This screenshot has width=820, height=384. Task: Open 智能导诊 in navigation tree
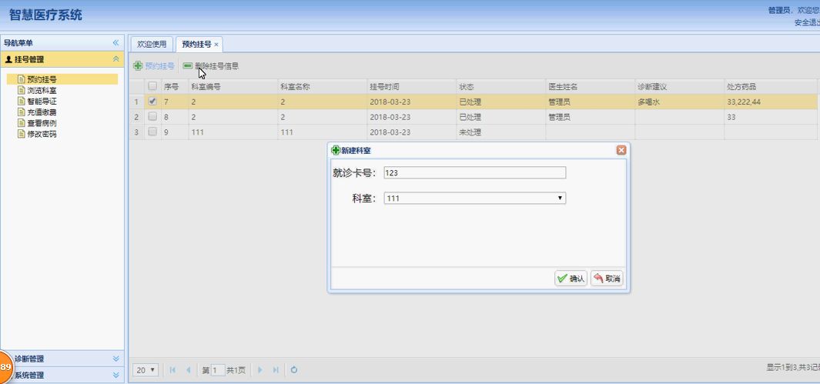[x=42, y=102]
